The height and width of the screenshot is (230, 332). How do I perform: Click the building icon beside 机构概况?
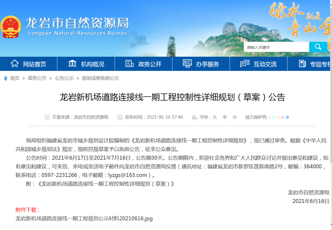pyautogui.click(x=72, y=64)
